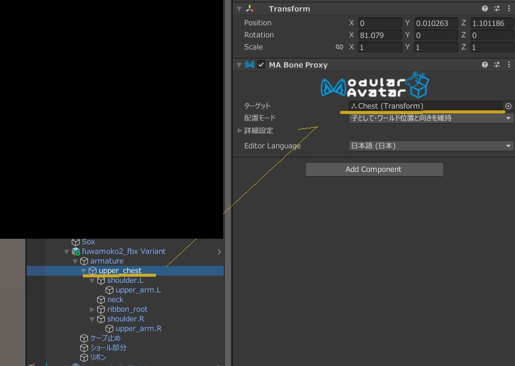Click Position Z value field
Viewport: 515px width, 366px height.
(492, 23)
